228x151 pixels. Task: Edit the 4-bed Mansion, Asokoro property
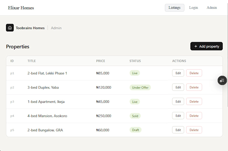pyautogui.click(x=178, y=116)
